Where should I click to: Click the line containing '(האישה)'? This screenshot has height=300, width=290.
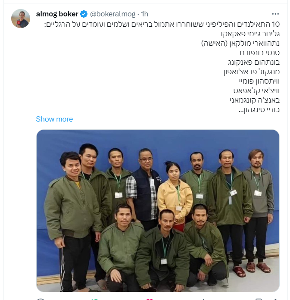pos(240,43)
